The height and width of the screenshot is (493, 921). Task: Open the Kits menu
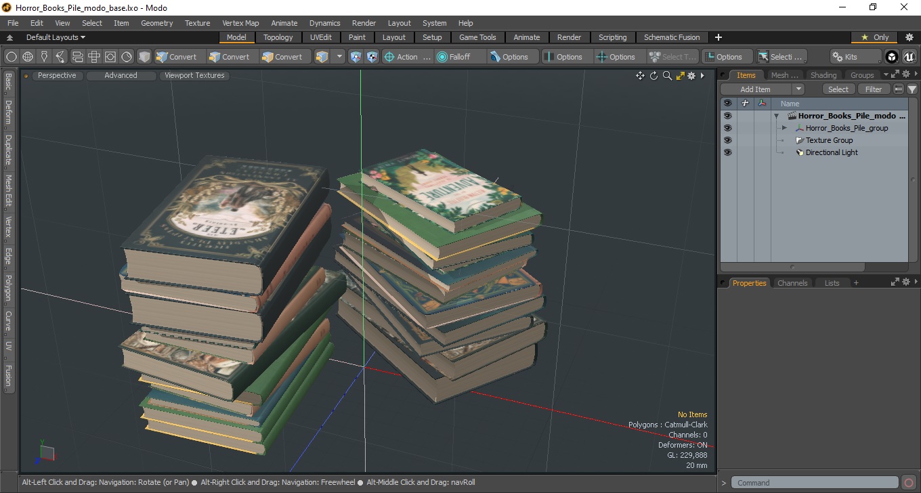(x=856, y=57)
